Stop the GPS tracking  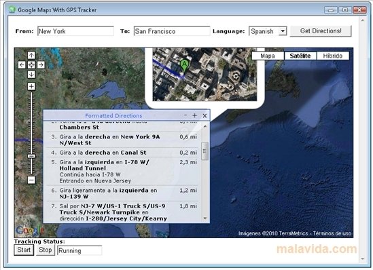point(46,250)
